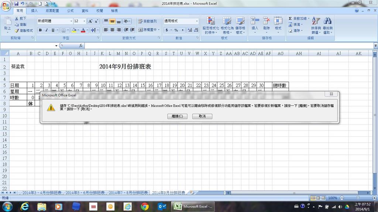Open the borders dropdown
The height and width of the screenshot is (212, 378).
coord(68,30)
